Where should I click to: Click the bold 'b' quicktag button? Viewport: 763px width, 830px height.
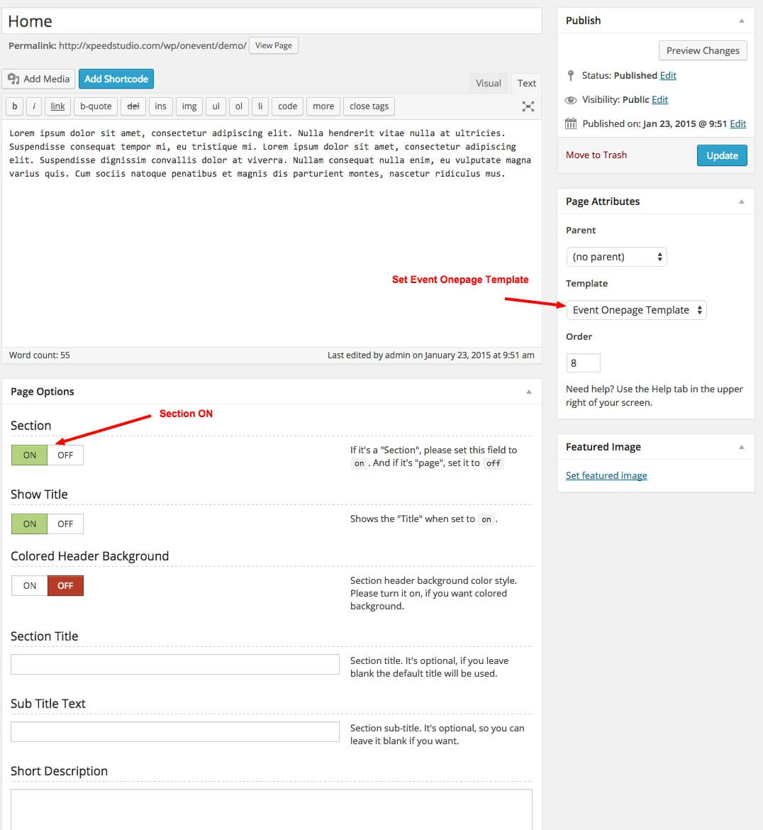point(14,106)
